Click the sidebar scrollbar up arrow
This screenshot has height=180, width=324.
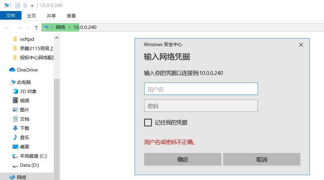pyautogui.click(x=57, y=38)
